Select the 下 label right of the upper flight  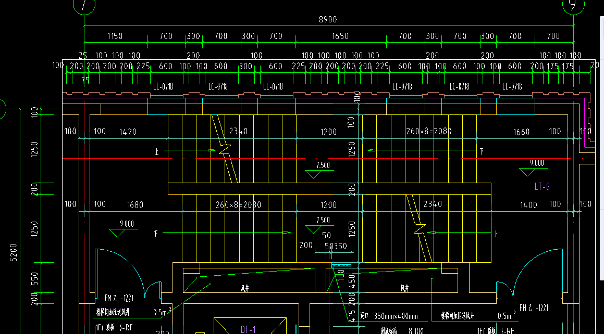click(482, 152)
